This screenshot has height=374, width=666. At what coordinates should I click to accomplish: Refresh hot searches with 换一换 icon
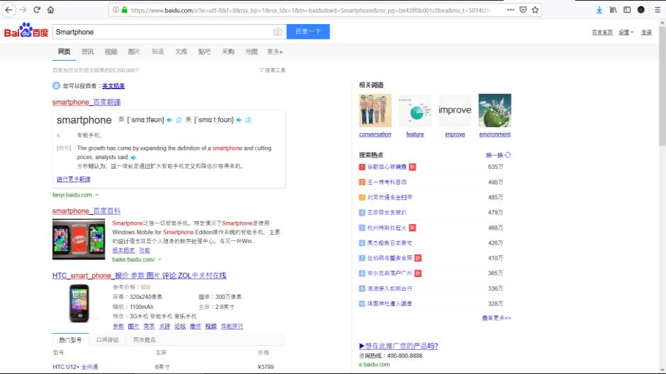508,155
